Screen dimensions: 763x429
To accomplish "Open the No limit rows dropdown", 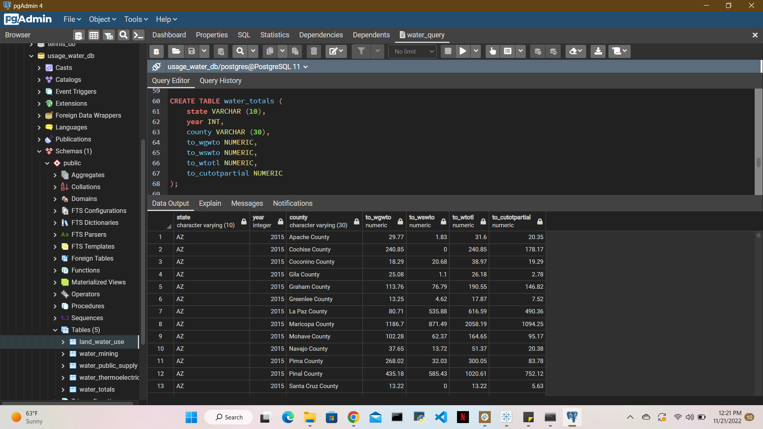I will (413, 51).
